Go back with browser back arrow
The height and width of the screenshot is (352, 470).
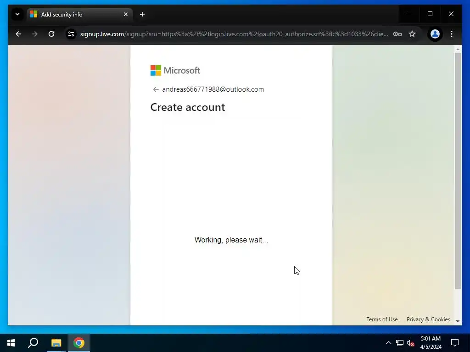click(18, 34)
